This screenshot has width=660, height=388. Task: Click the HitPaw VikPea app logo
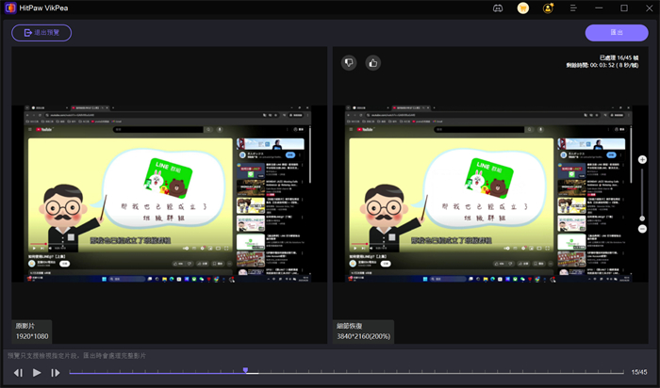click(x=9, y=8)
